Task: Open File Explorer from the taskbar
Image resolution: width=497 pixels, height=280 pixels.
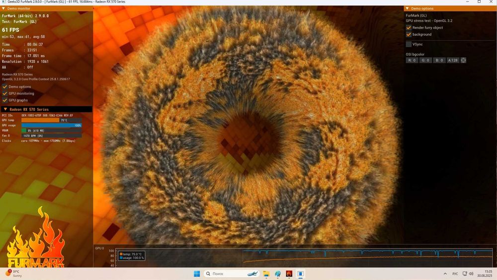Action: (266, 274)
